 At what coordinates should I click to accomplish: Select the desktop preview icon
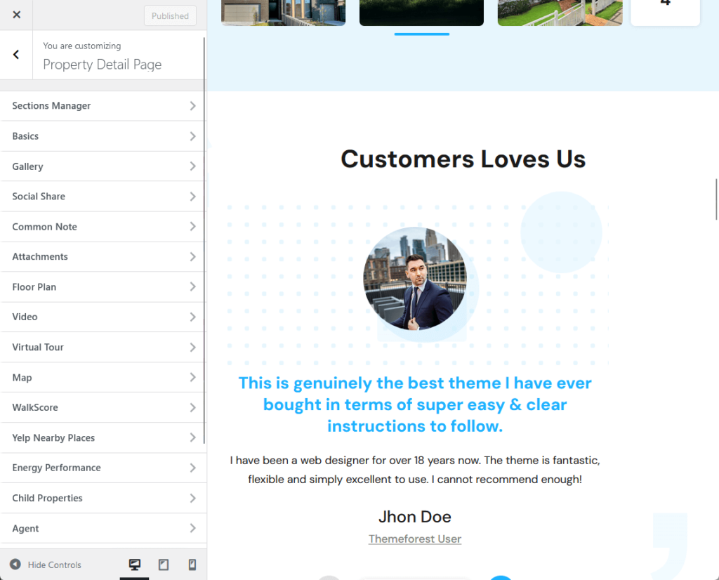(x=135, y=564)
